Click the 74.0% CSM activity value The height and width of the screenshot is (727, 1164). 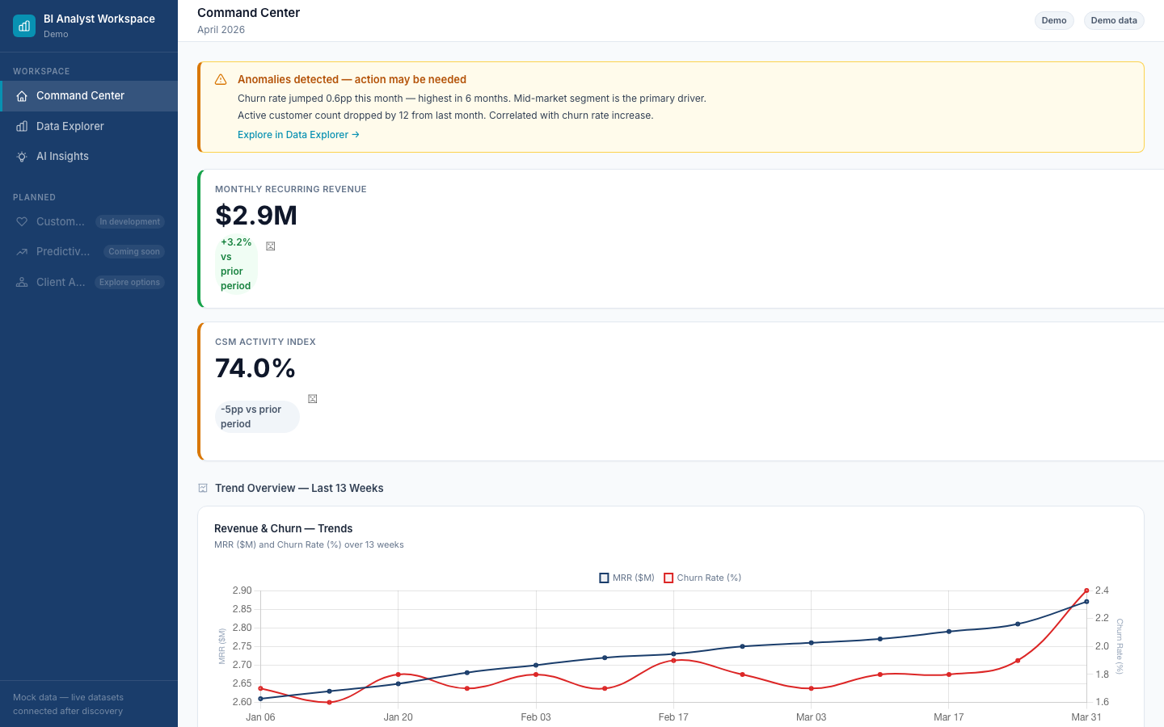[255, 368]
